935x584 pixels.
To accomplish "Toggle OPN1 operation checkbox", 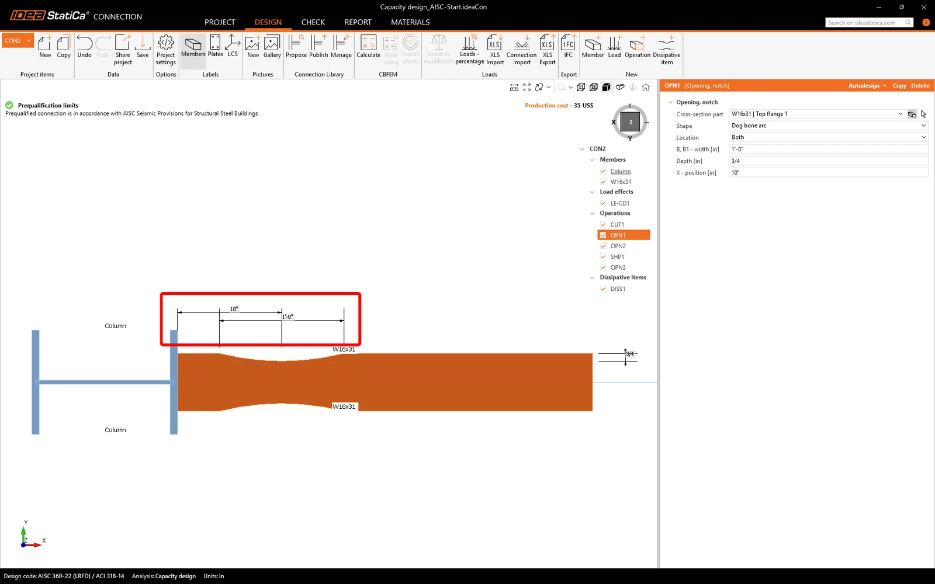I will [603, 235].
